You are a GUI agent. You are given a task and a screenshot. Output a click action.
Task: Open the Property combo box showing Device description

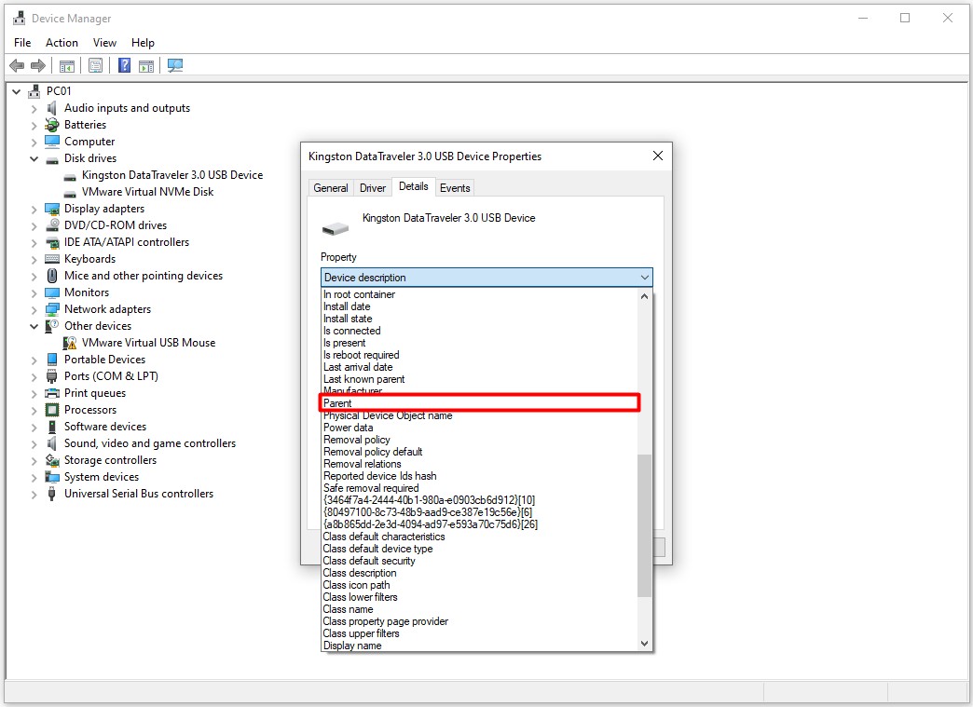coord(486,278)
